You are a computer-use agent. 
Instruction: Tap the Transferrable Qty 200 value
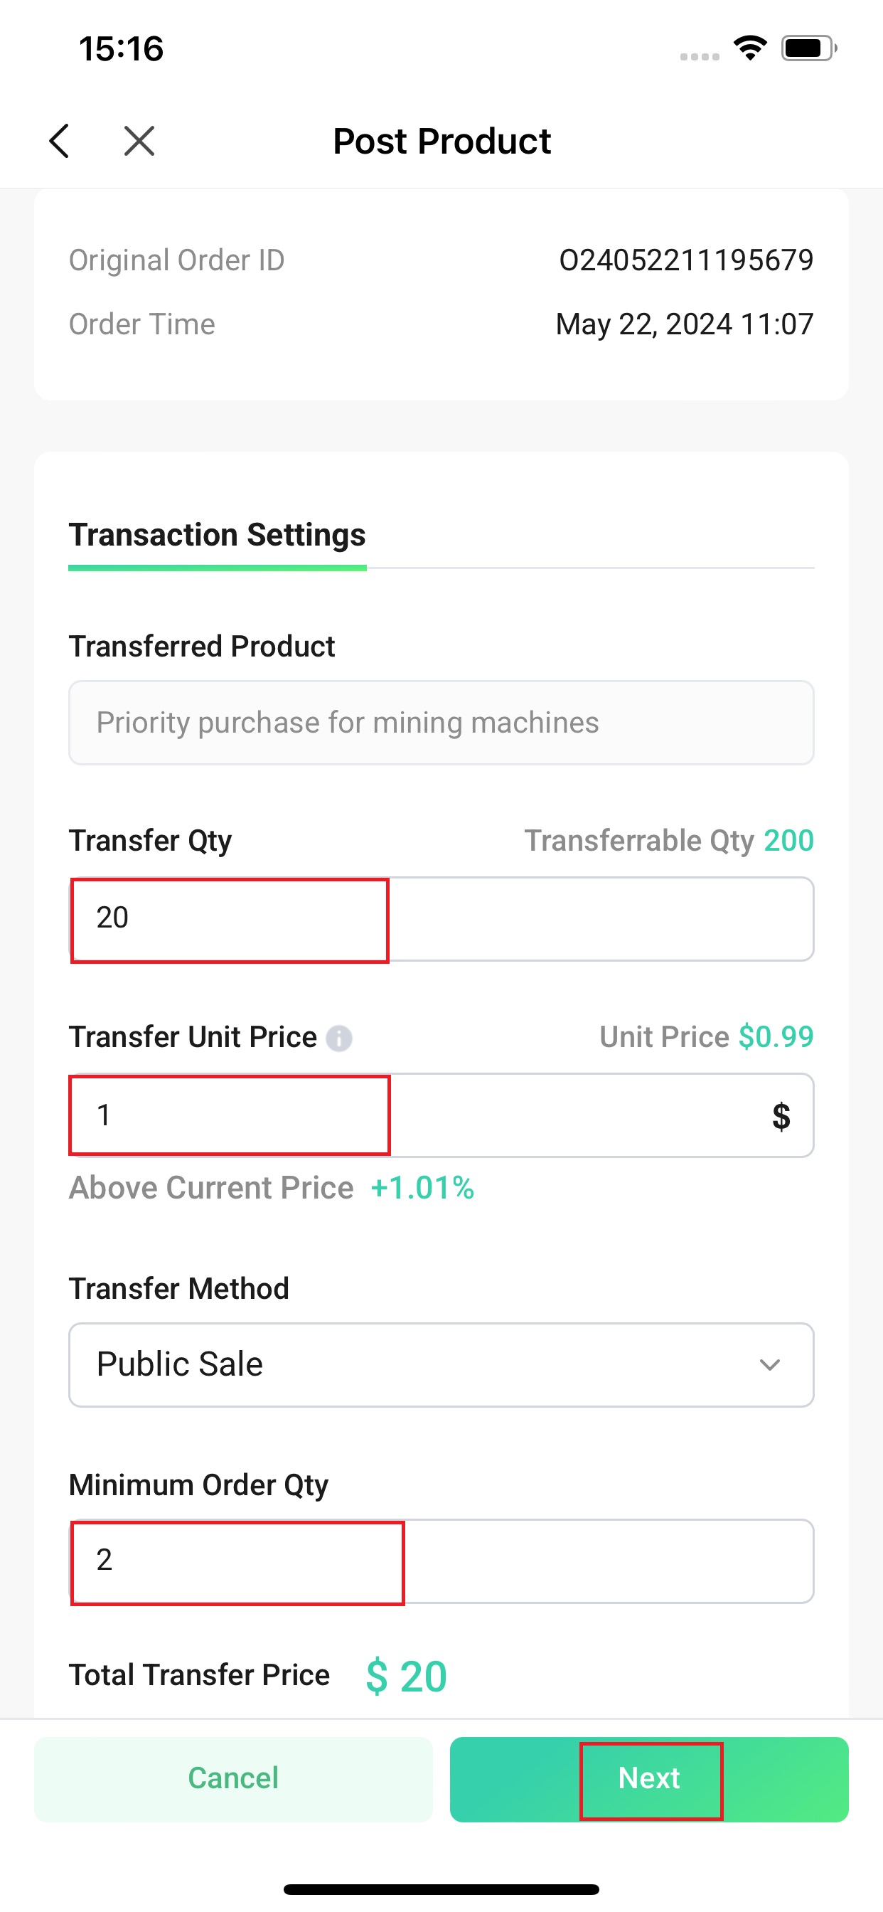pyautogui.click(x=788, y=840)
